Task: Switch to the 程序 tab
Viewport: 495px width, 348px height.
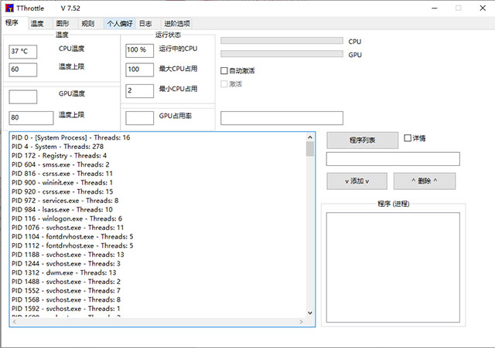Action: click(12, 22)
